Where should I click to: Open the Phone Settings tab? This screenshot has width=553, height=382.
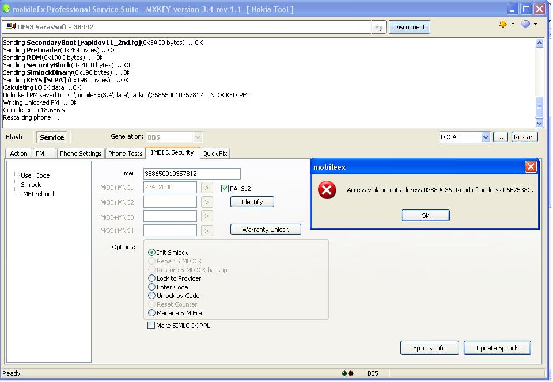[x=81, y=154]
